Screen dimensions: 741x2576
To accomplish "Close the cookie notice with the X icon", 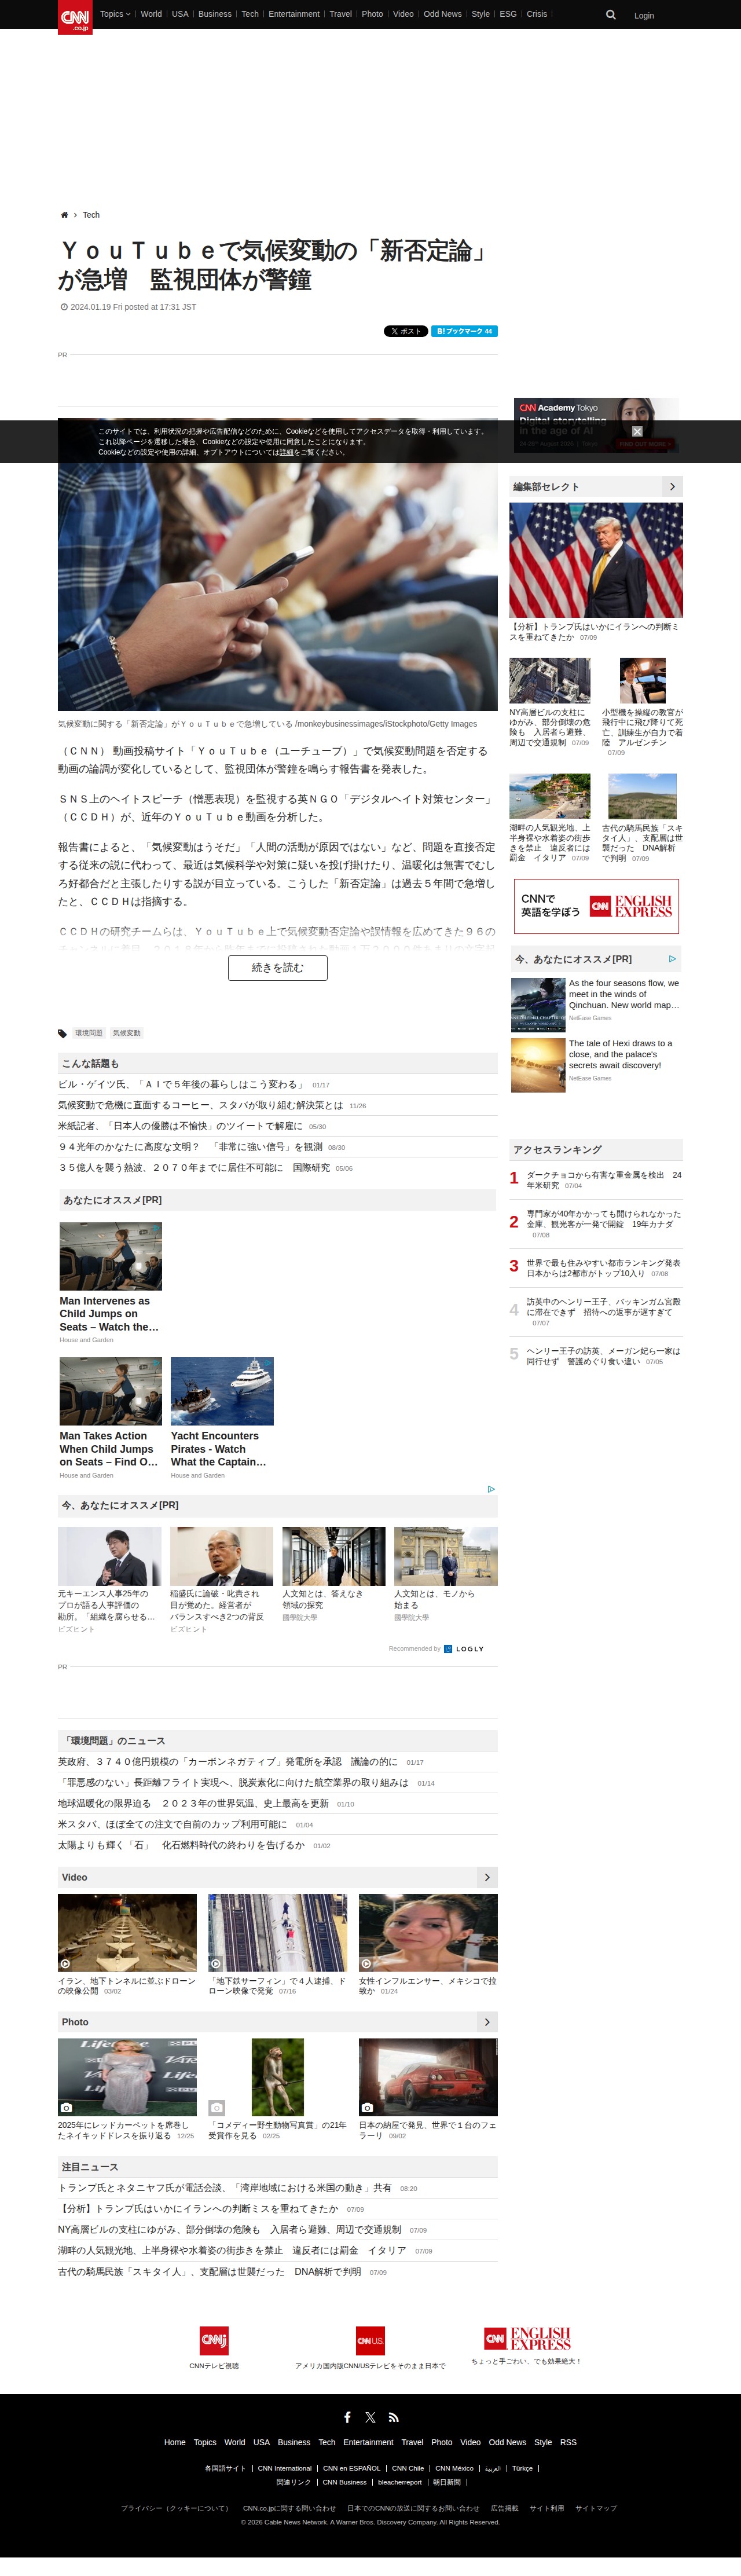I will [637, 431].
